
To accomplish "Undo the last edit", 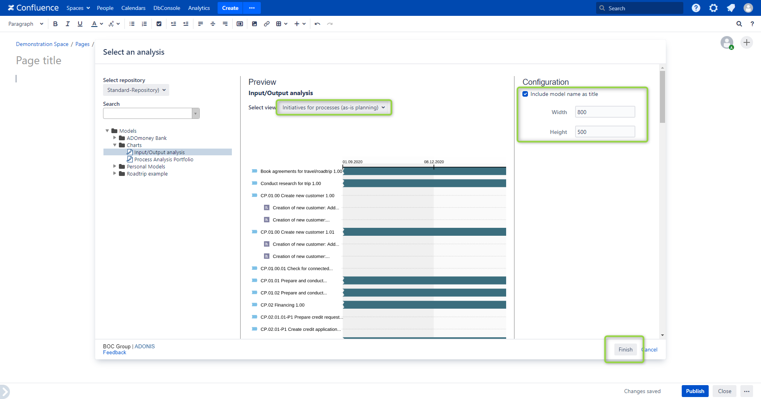I will (x=317, y=24).
